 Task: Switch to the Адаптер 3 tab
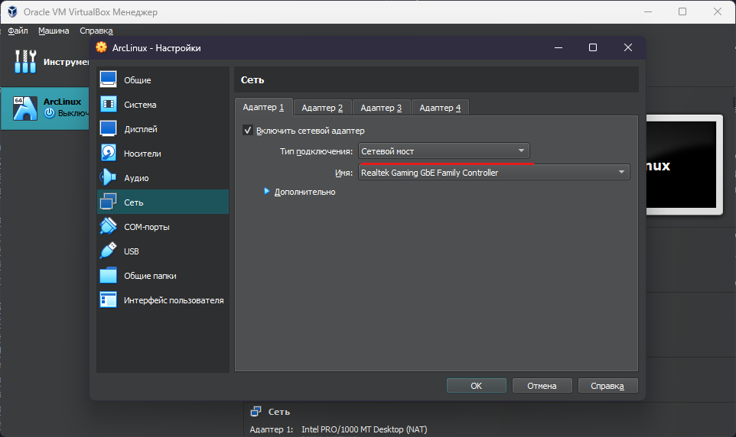coord(381,108)
